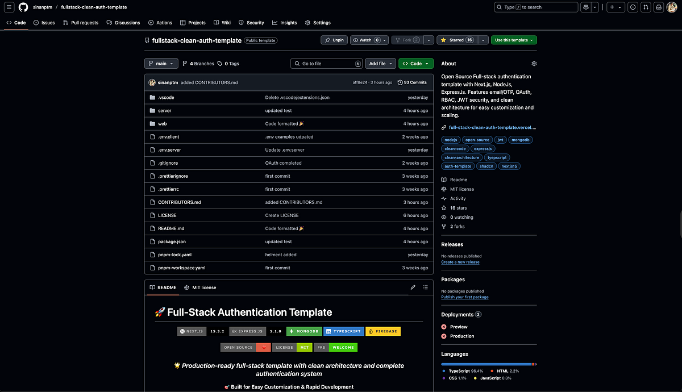Open the sidebar hamburger menu icon
682x392 pixels.
[9, 7]
